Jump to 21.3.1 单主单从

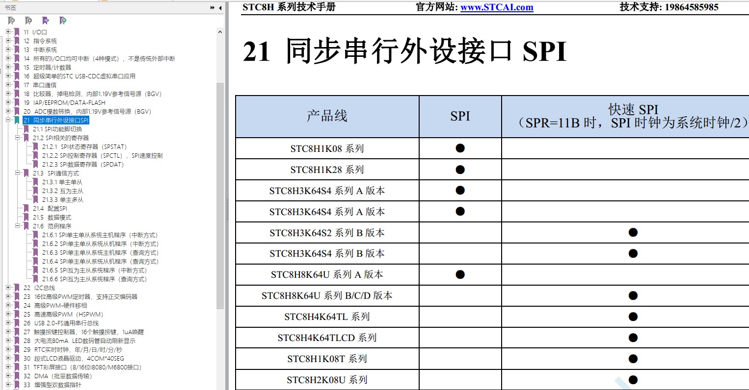click(x=62, y=182)
